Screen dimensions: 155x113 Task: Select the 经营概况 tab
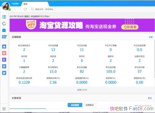tap(89, 105)
